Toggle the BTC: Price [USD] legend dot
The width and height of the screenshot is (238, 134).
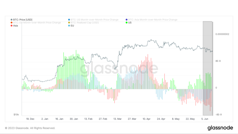tap(11, 20)
